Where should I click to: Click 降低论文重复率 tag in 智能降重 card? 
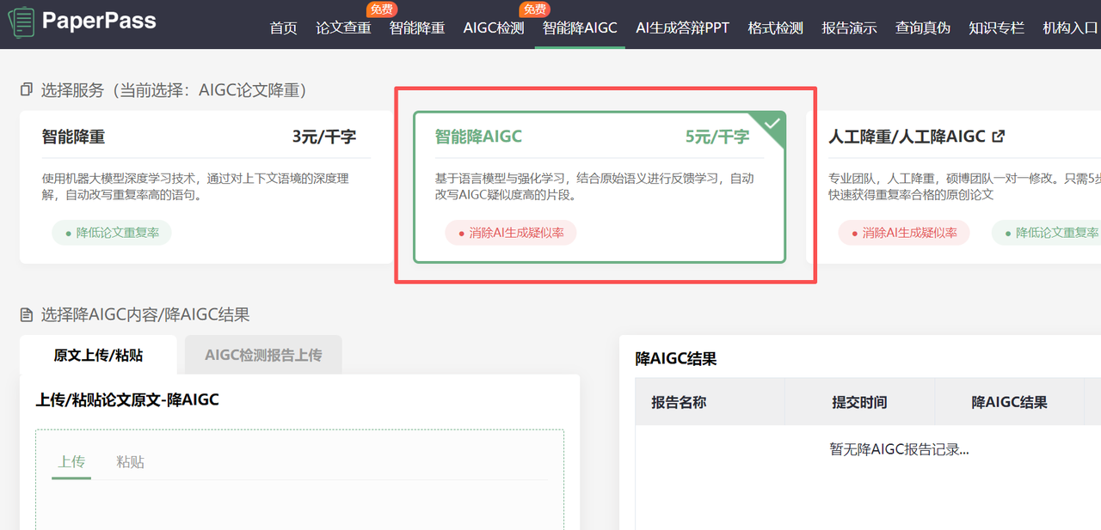(112, 233)
